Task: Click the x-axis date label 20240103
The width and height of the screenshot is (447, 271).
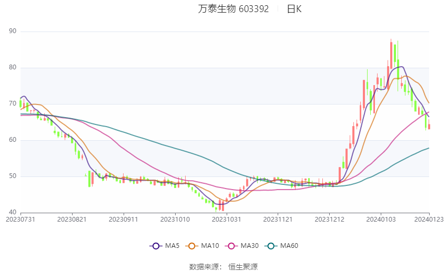Action: [x=381, y=220]
